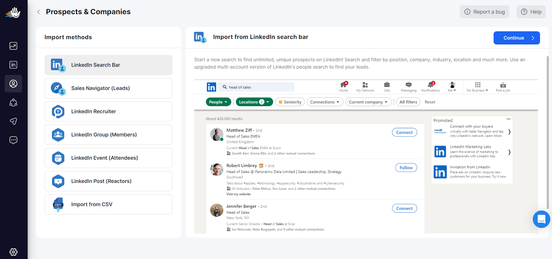Click Robert Limbrey's profile photo
The image size is (552, 259).
coord(217,169)
